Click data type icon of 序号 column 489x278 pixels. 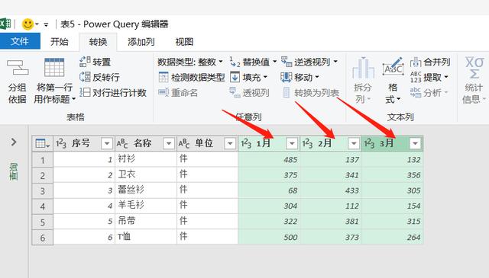click(x=61, y=143)
